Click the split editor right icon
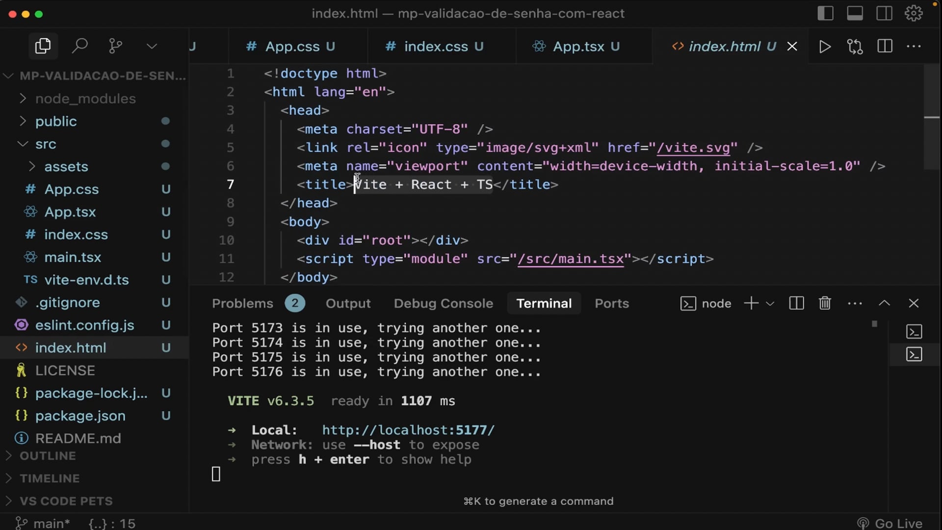 click(x=885, y=47)
